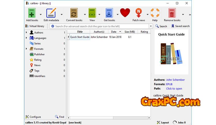Click the John Schember author link
Screen dimensions: 216x125
click(175, 80)
